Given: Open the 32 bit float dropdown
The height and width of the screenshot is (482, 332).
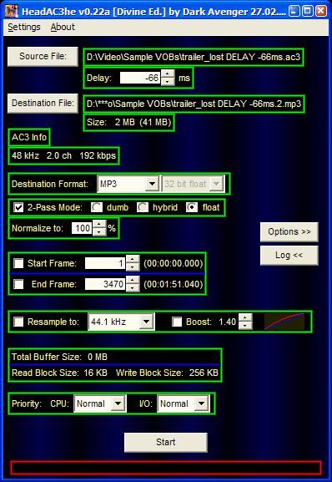Looking at the screenshot, I should point(217,184).
